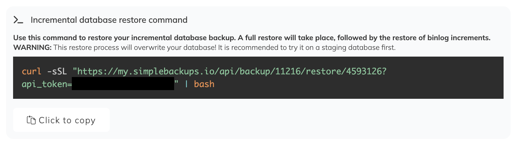Click the word "bash" in the command
Image resolution: width=518 pixels, height=144 pixels.
204,84
